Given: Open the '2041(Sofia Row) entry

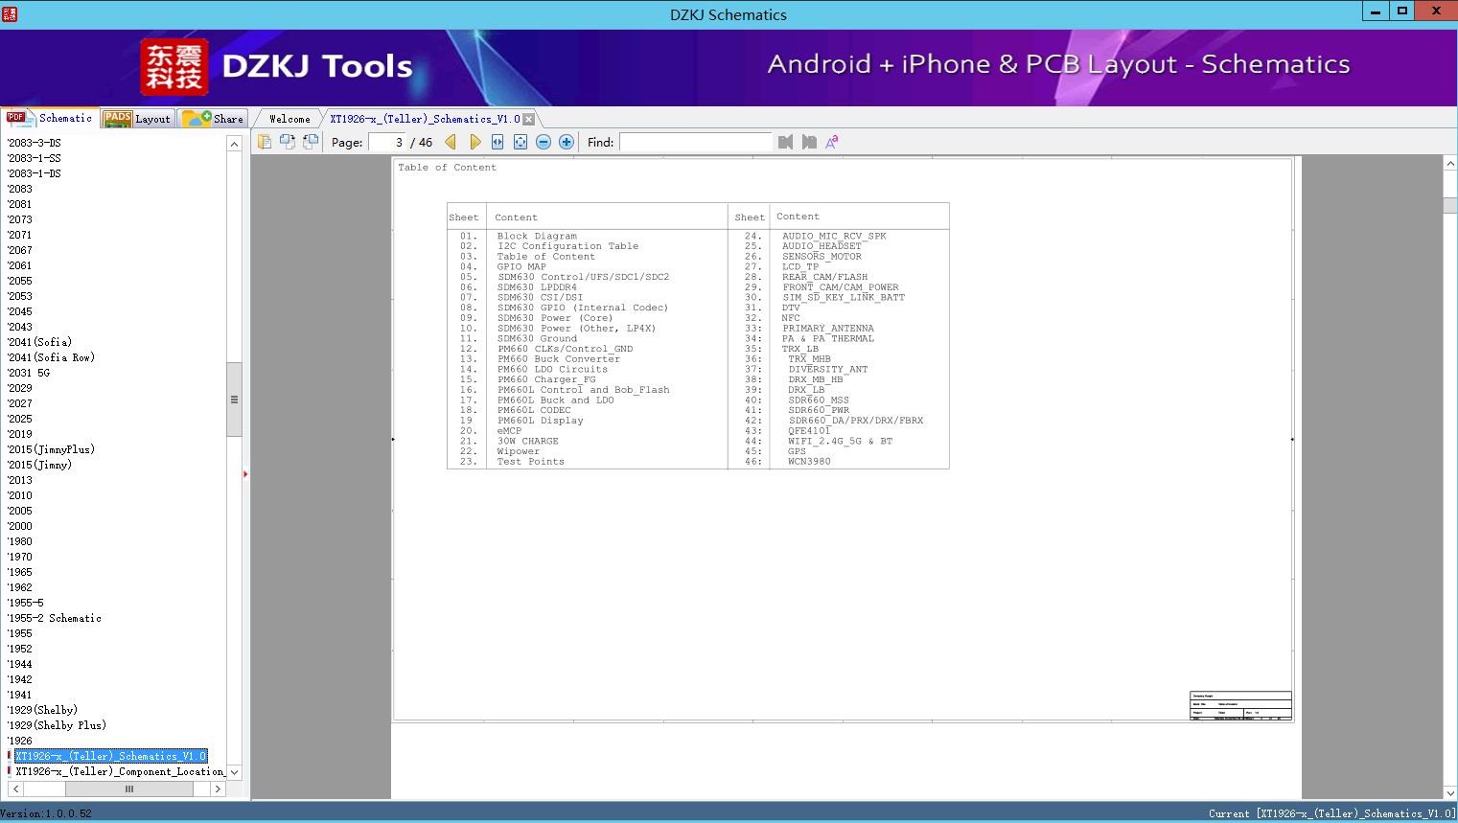Looking at the screenshot, I should click(x=51, y=357).
